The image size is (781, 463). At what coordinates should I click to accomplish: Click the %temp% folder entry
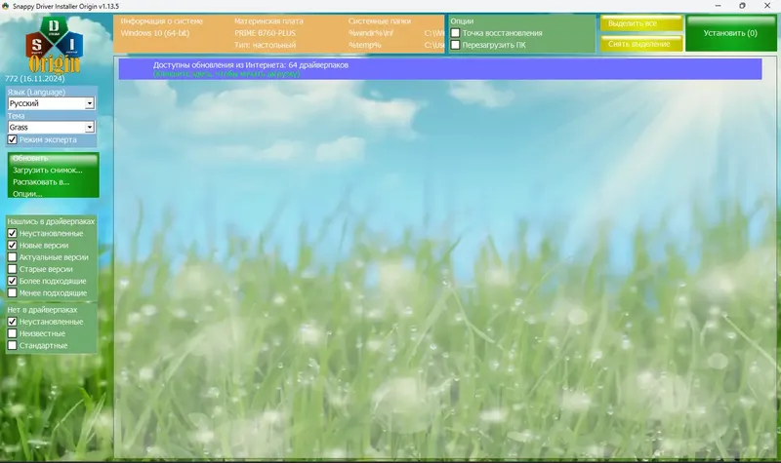click(364, 45)
